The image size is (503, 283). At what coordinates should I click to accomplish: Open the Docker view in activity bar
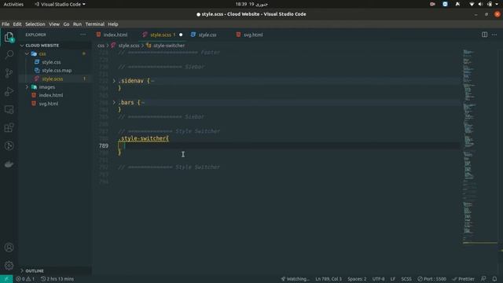(x=9, y=164)
